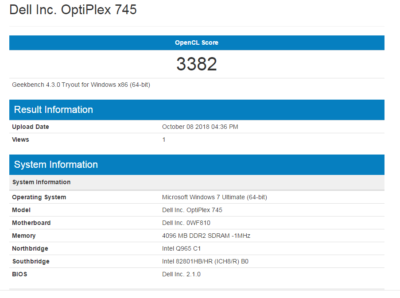Click the Upload Date label

(31, 127)
